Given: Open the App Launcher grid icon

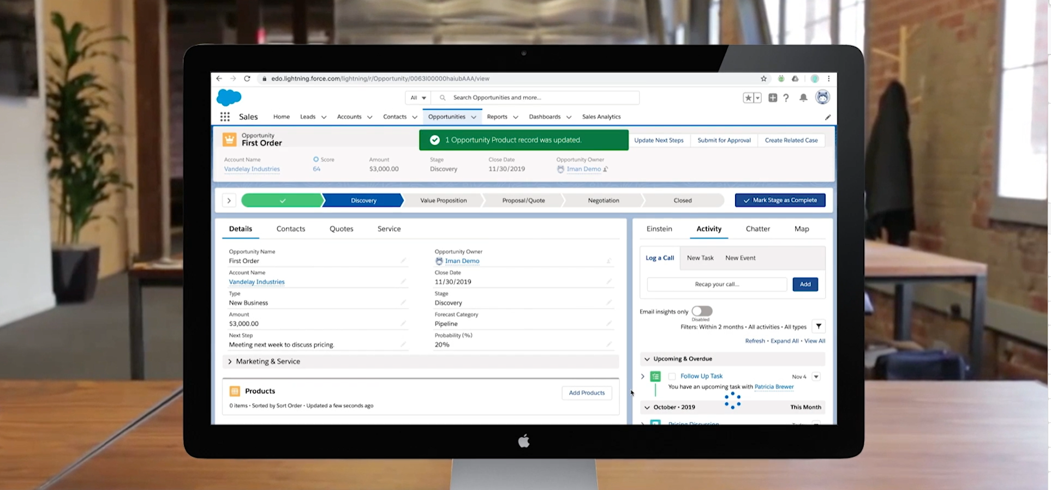Looking at the screenshot, I should point(225,117).
